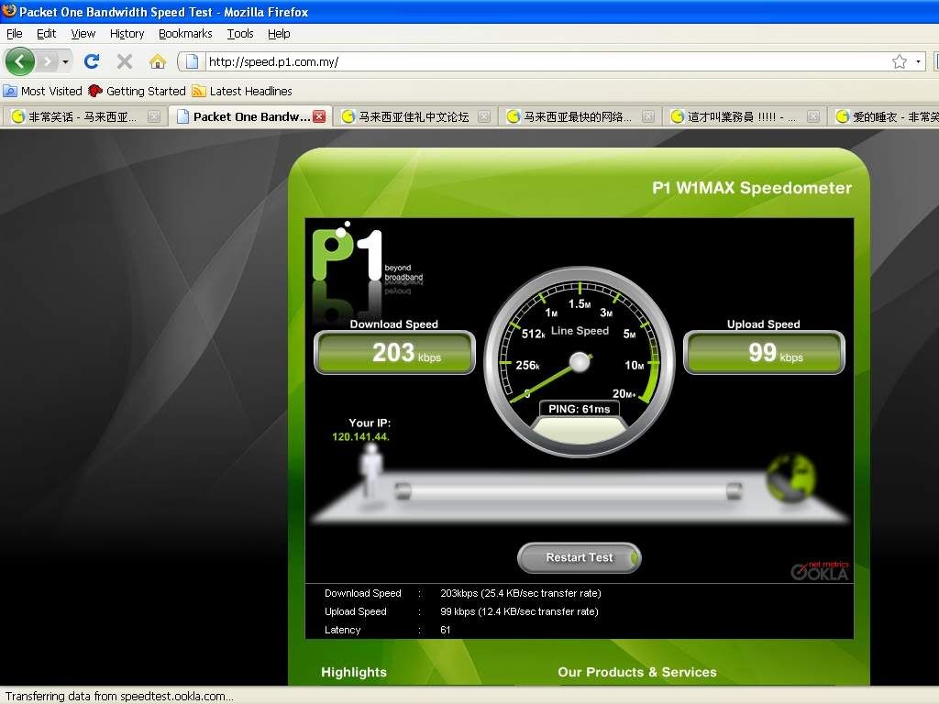Go to the Home page icon
This screenshot has width=939, height=704.
(x=158, y=61)
